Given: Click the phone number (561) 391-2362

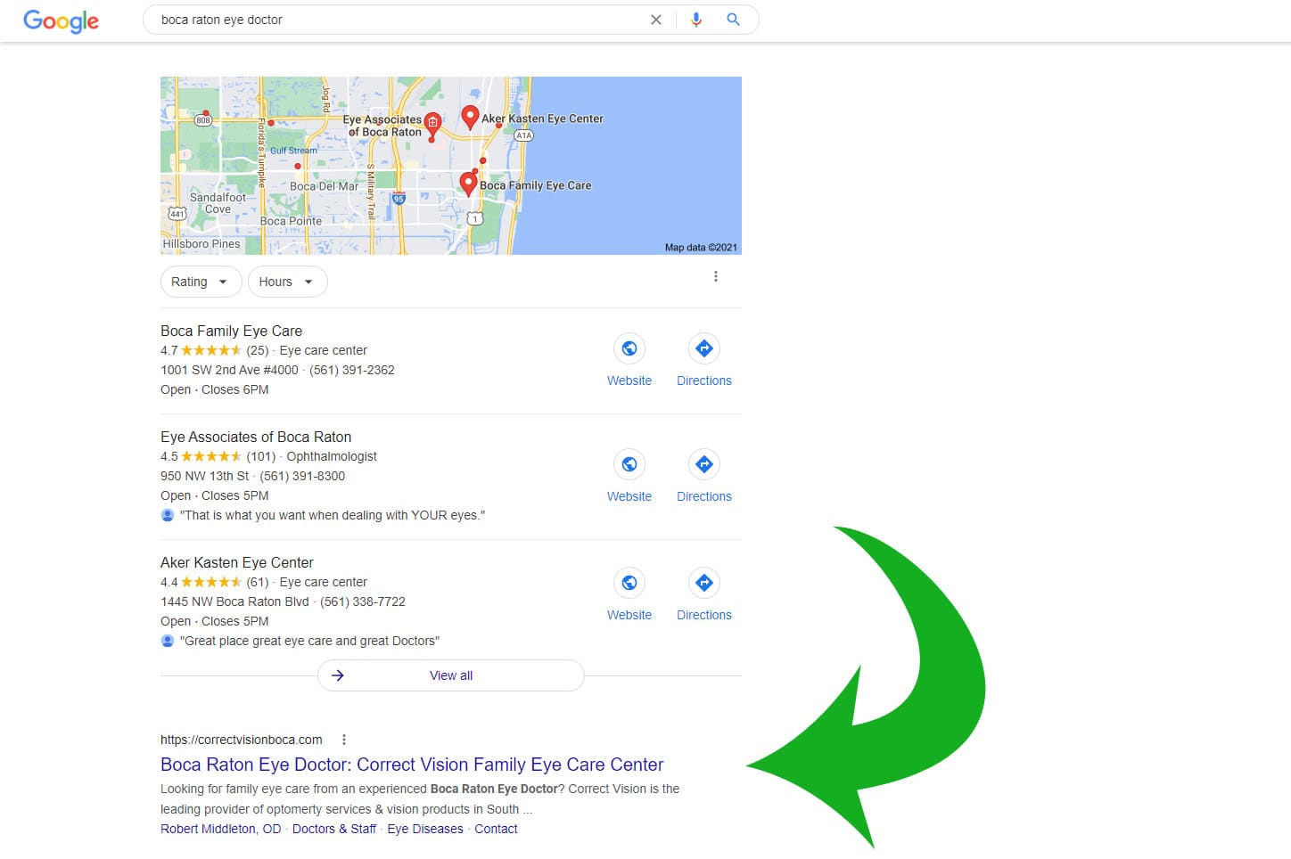Looking at the screenshot, I should [x=351, y=370].
